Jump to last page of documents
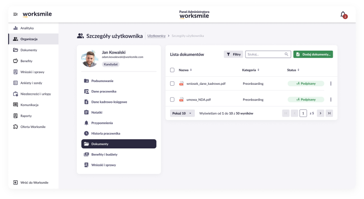The width and height of the screenshot is (364, 199). [329, 113]
